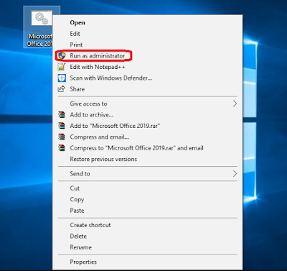
Task: Select Edit in the context menu
Action: [75, 34]
